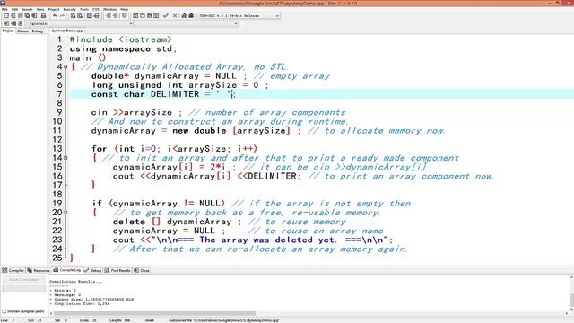The width and height of the screenshot is (574, 323).
Task: Click 'Compilation Time' line in log
Action: click(x=80, y=303)
